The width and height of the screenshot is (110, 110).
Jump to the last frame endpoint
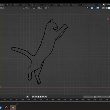(x=46, y=97)
